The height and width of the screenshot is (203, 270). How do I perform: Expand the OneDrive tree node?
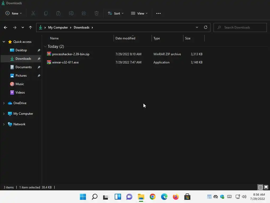pyautogui.click(x=4, y=103)
